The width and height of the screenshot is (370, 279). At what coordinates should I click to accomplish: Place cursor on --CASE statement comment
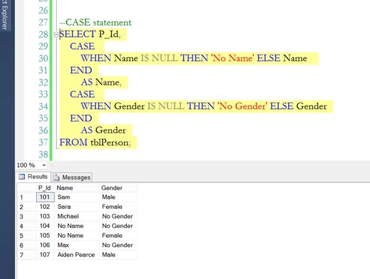coord(95,23)
